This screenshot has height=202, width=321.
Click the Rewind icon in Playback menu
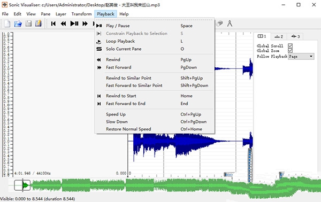click(99, 60)
